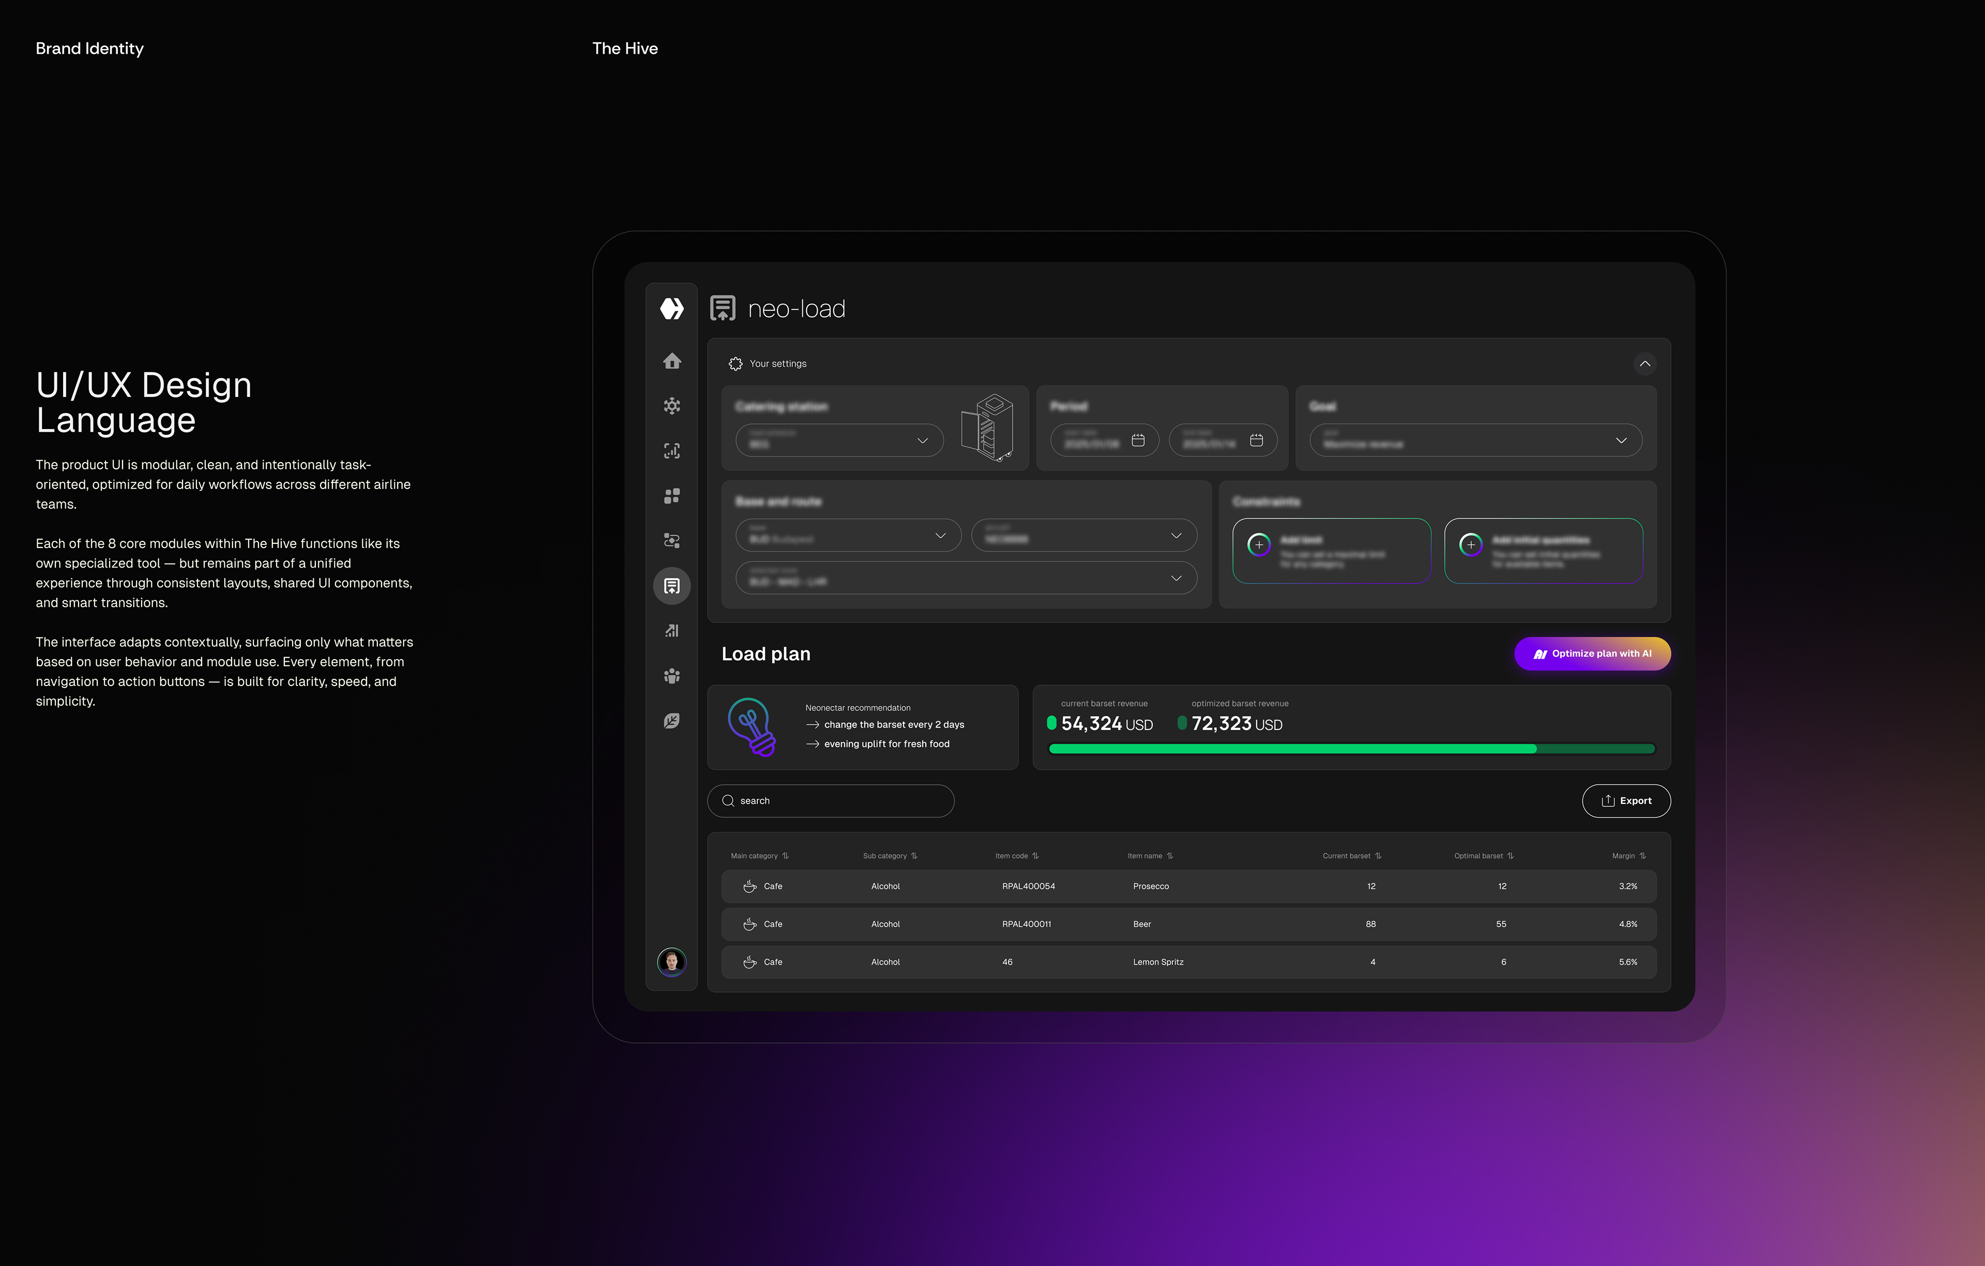Click the home icon in sidebar
The height and width of the screenshot is (1266, 1985).
click(x=672, y=361)
